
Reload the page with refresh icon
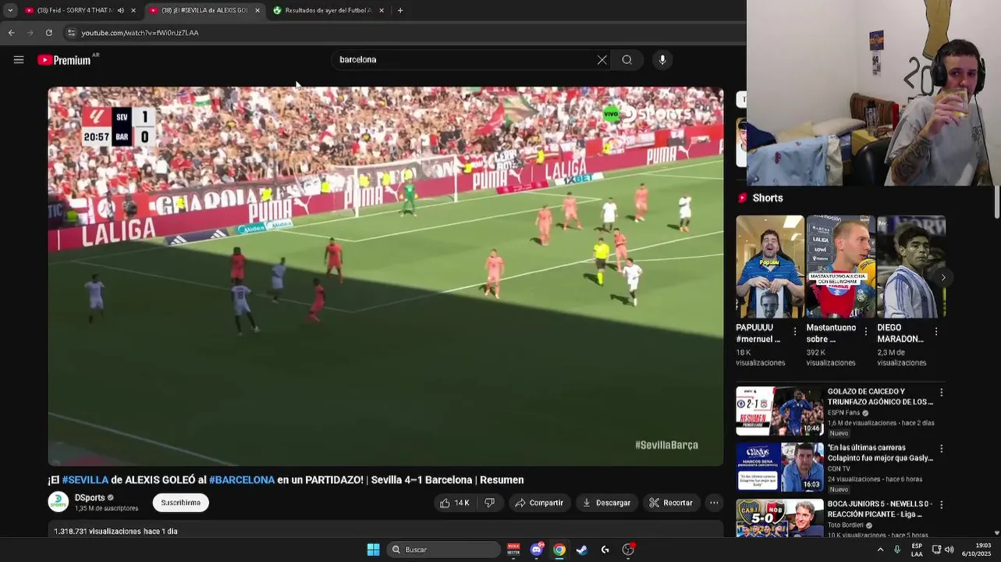click(x=48, y=33)
